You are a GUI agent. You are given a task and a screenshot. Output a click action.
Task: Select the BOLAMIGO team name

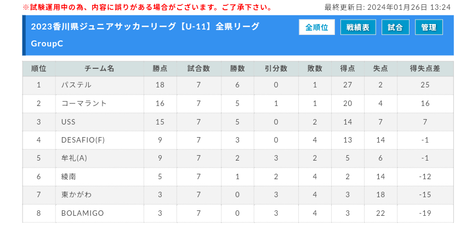(x=83, y=214)
